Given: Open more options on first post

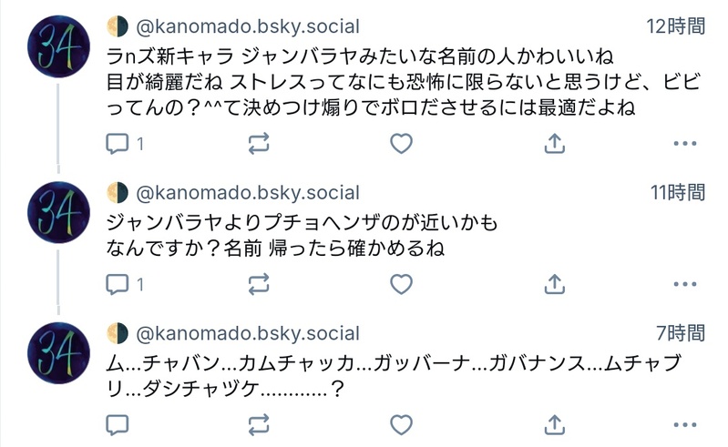Looking at the screenshot, I should pos(684,143).
